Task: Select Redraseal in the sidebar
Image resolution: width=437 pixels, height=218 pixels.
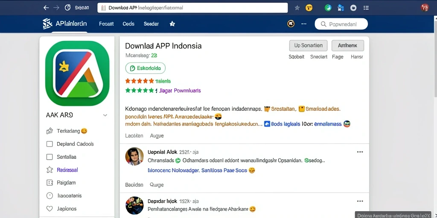Action: coord(67,170)
